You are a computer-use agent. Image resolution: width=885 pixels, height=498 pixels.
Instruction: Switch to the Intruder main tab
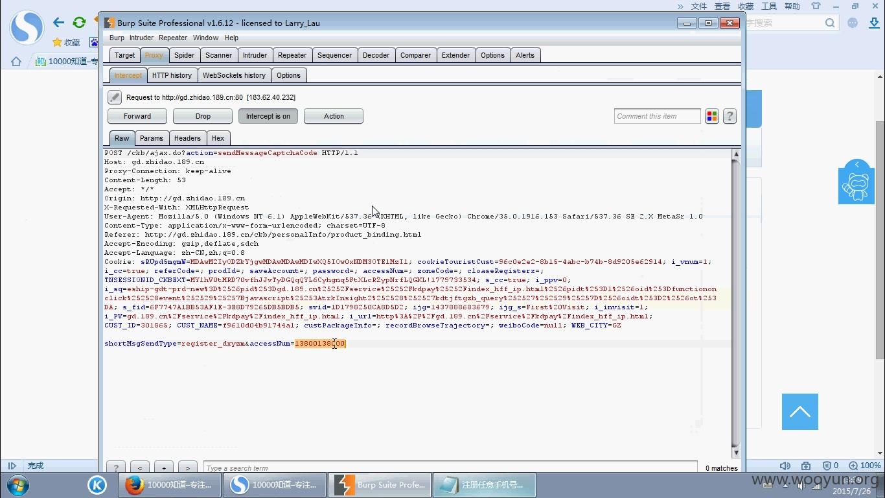coord(255,55)
